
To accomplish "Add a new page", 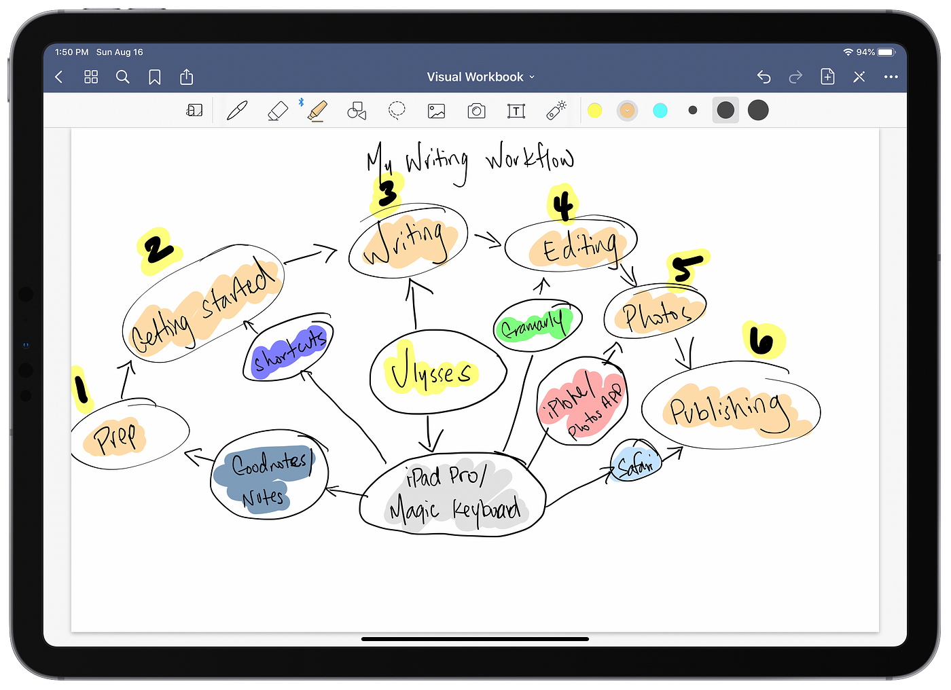I will click(x=827, y=77).
